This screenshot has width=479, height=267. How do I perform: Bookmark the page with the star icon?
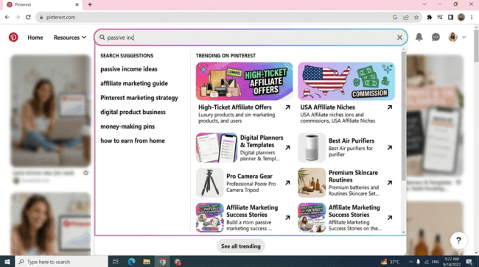tap(416, 18)
